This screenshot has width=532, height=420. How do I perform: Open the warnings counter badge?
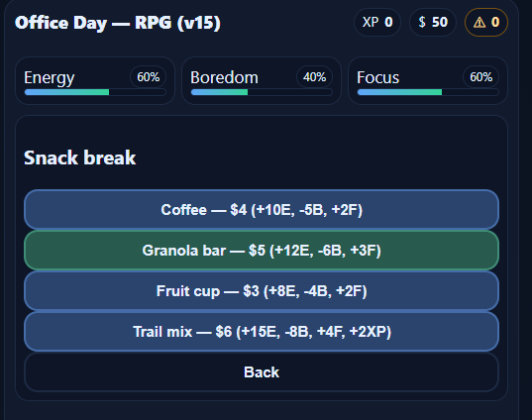click(486, 23)
